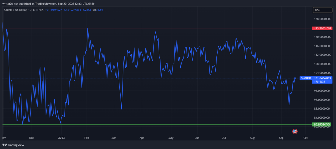336x149 pixels.
Task: Click the 88.00000000 price axis label
Action: point(322,109)
